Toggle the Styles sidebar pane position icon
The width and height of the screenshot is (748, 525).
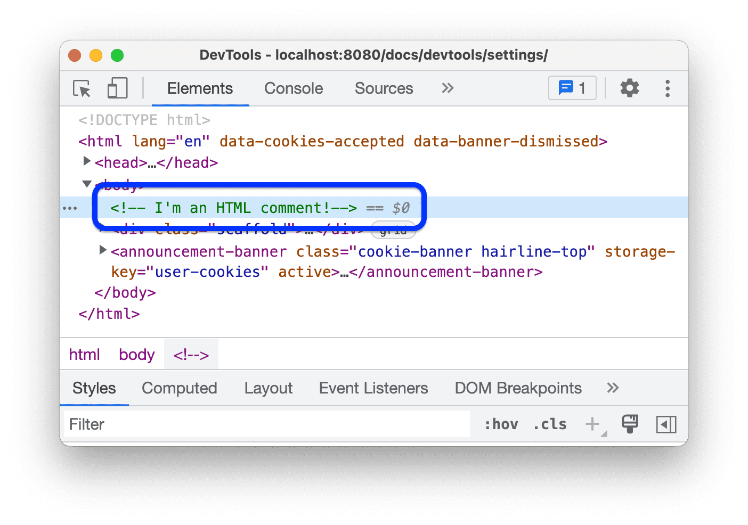(666, 424)
